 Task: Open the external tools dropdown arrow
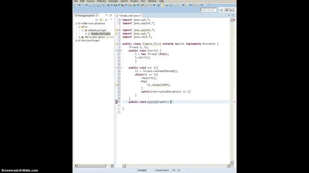click(x=126, y=5)
